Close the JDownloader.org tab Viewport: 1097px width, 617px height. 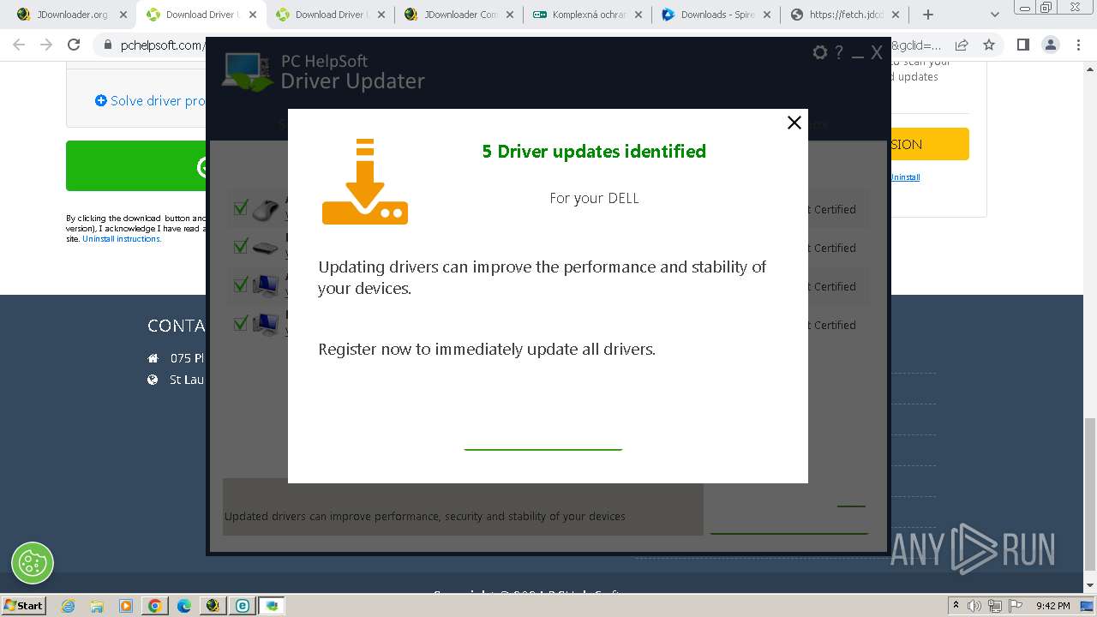pos(123,15)
